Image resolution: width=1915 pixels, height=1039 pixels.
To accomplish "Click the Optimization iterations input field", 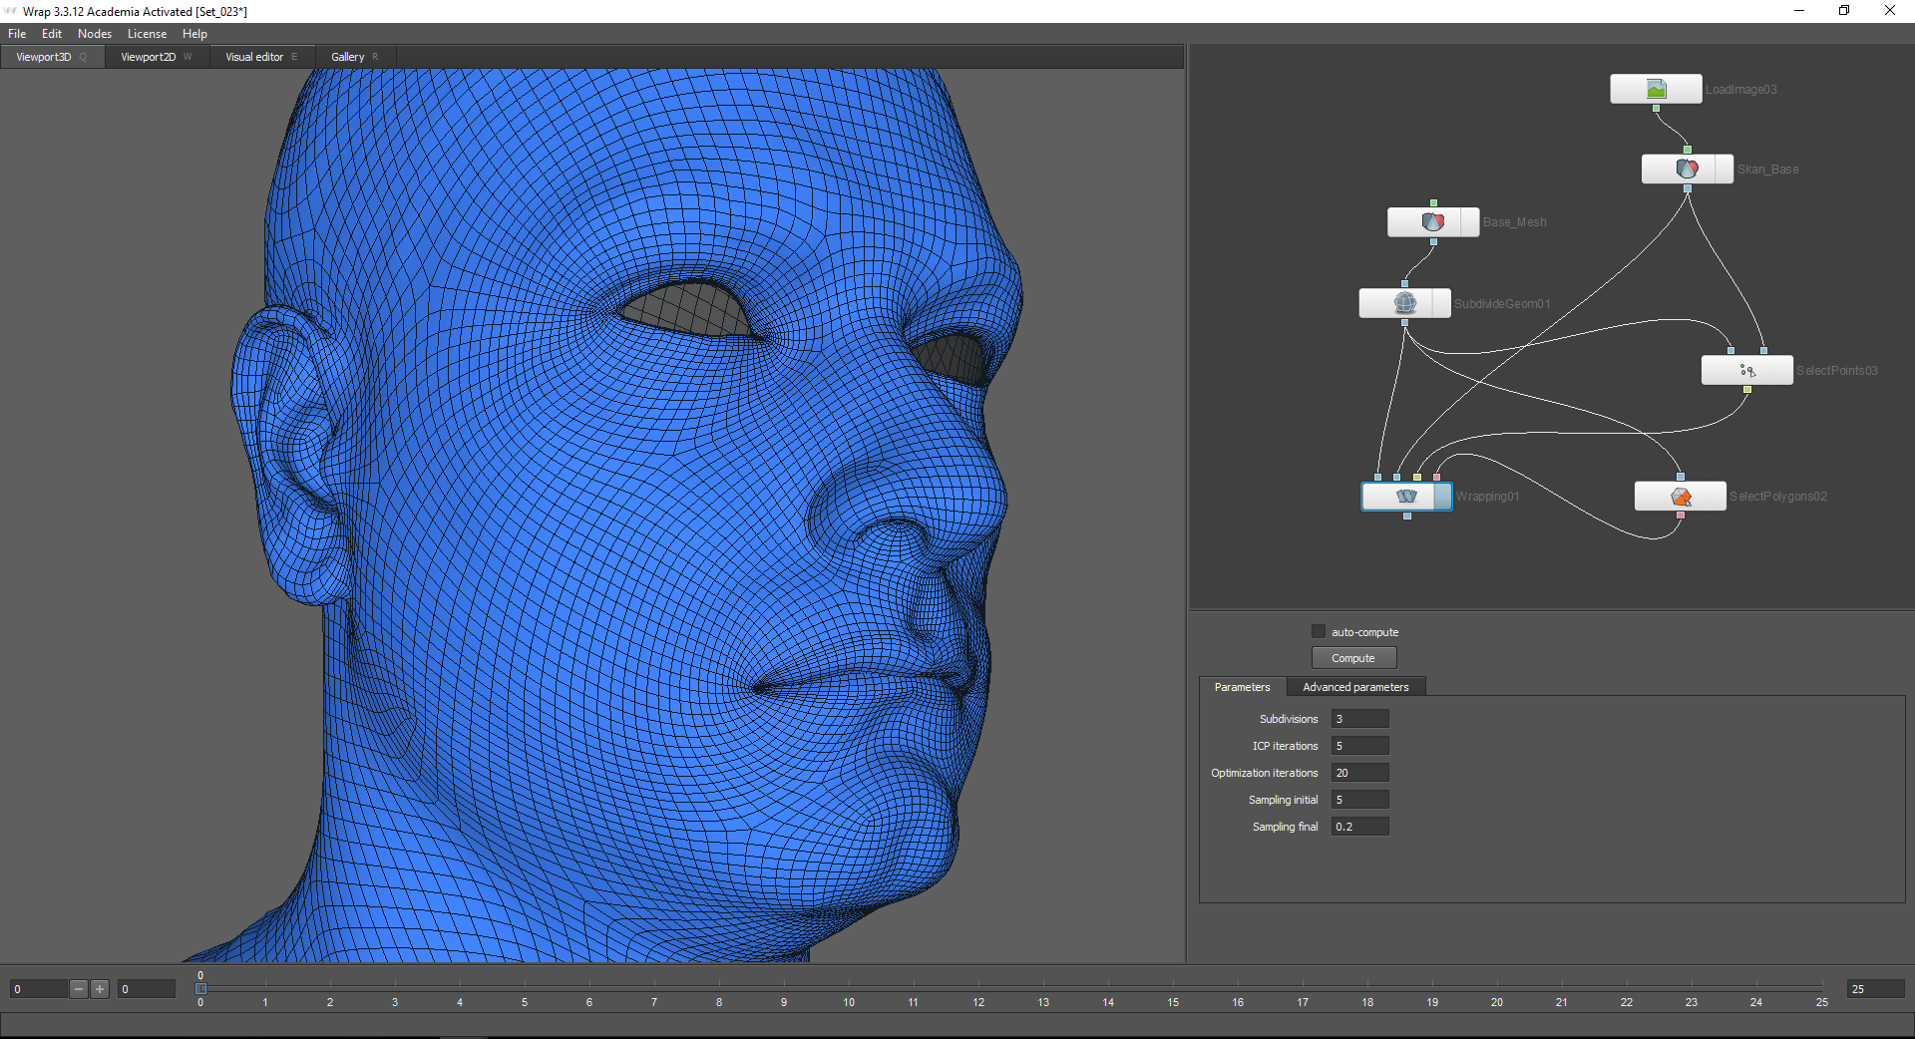I will (1359, 773).
